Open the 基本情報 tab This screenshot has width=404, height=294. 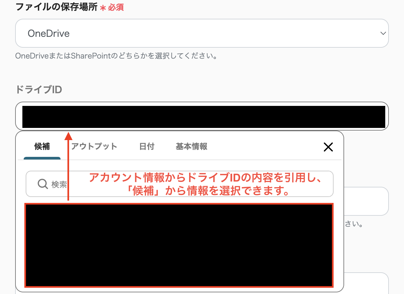coord(191,146)
